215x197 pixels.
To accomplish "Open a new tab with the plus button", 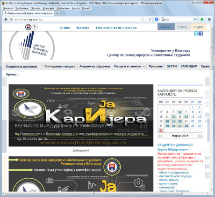I will [57, 13].
